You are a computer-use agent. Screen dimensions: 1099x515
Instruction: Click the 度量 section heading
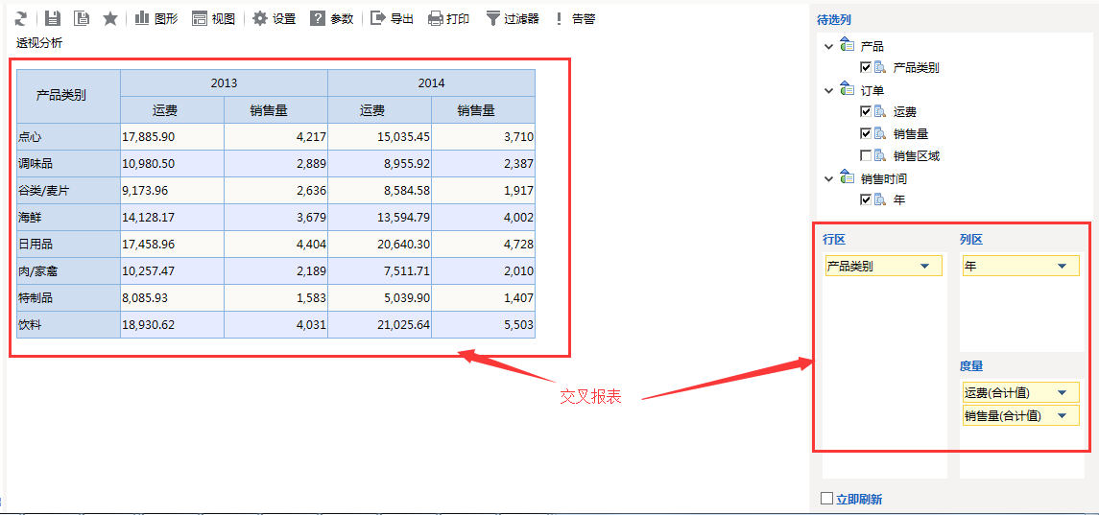pos(971,365)
